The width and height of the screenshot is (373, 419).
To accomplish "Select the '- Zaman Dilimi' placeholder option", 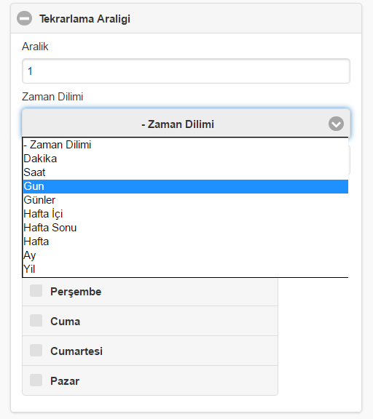I will [186, 145].
